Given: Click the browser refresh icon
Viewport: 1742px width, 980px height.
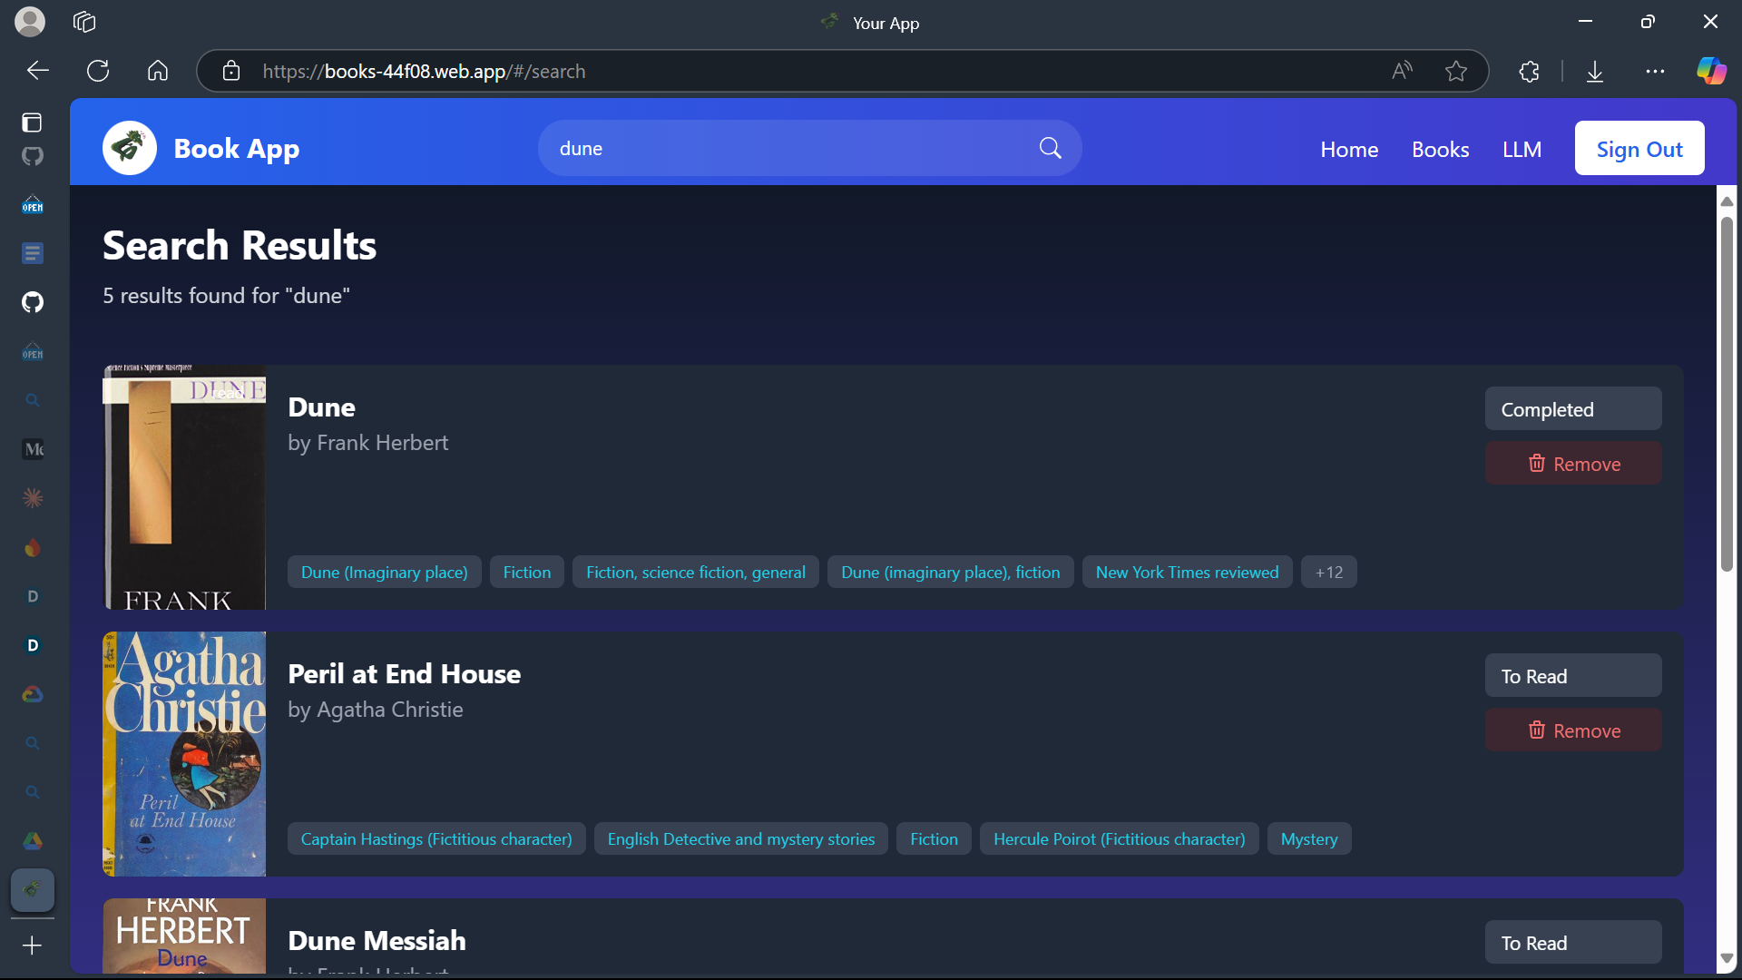Looking at the screenshot, I should pos(98,71).
